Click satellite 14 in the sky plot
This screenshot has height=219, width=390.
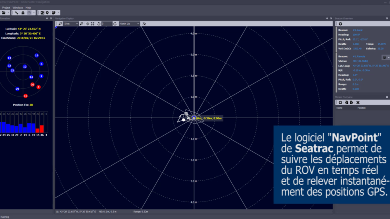coord(9,58)
